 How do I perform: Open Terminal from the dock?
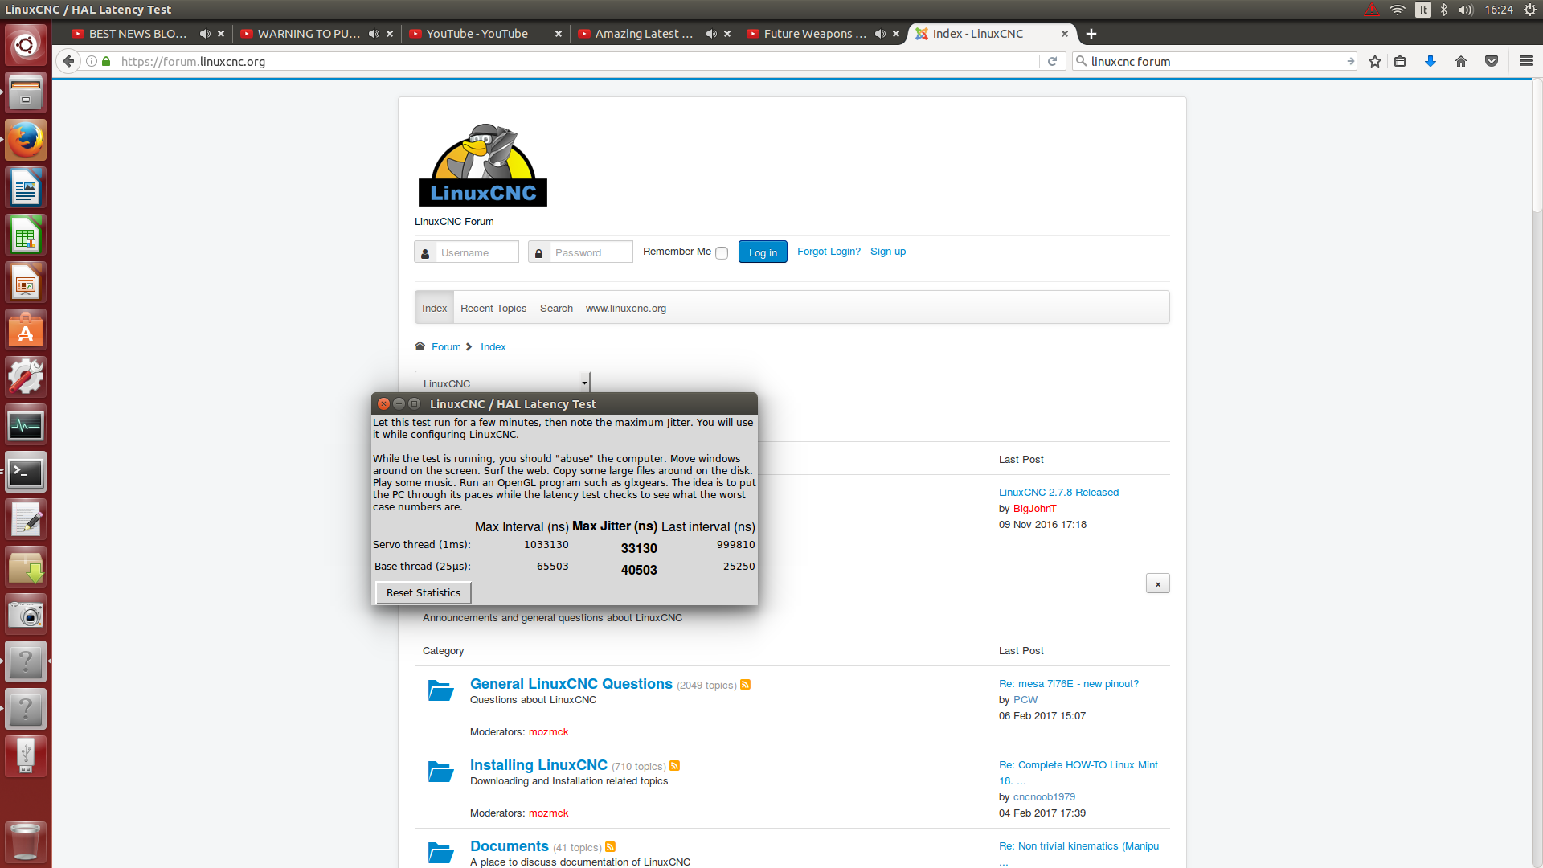[x=26, y=473]
